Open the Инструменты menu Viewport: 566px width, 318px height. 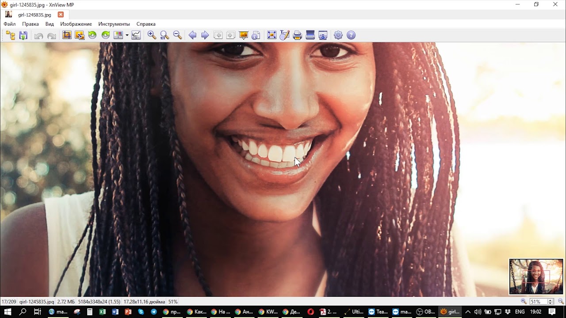[x=114, y=24]
